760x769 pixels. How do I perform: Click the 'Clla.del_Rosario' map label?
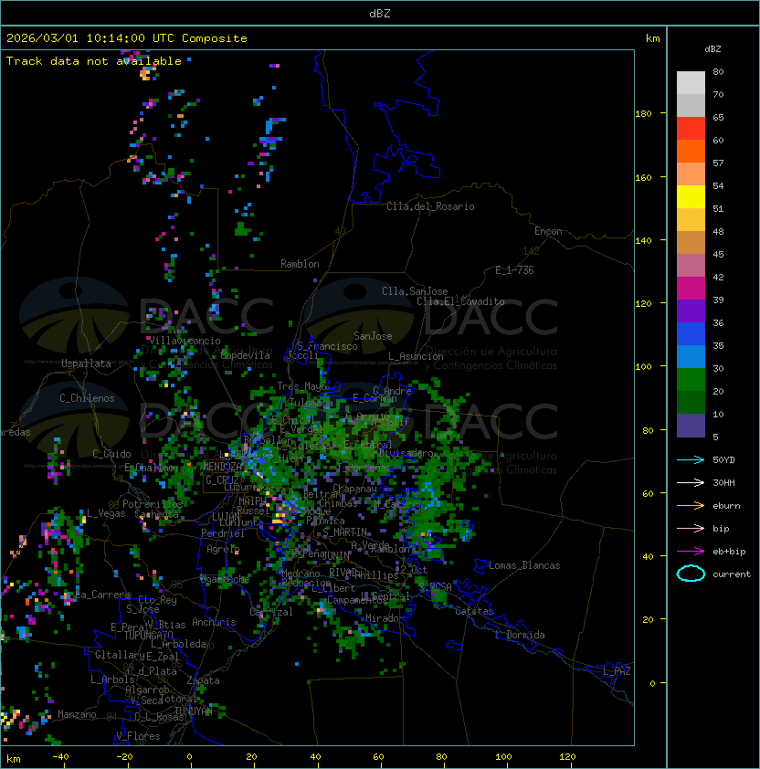(430, 206)
